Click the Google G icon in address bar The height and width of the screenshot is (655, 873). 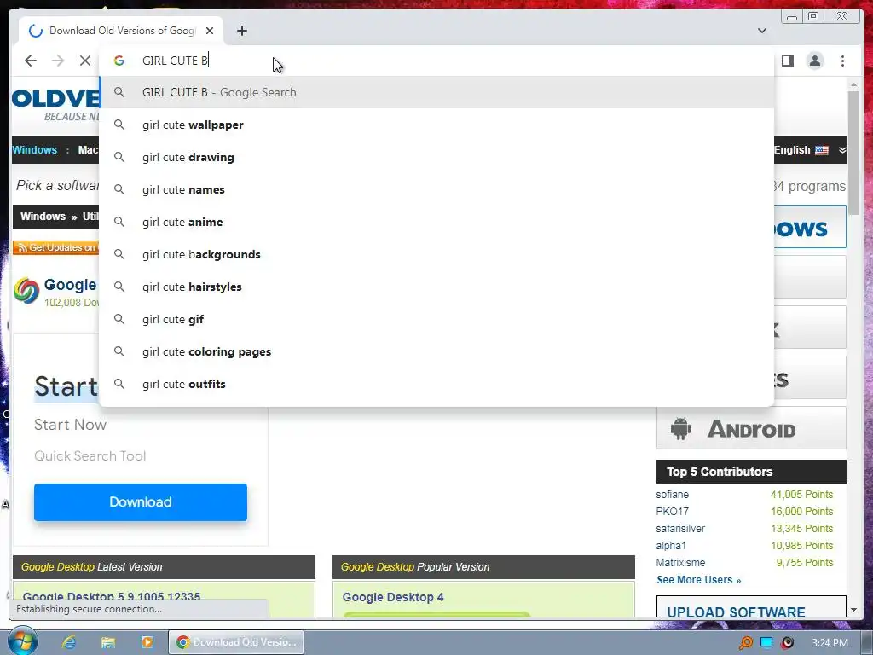119,61
